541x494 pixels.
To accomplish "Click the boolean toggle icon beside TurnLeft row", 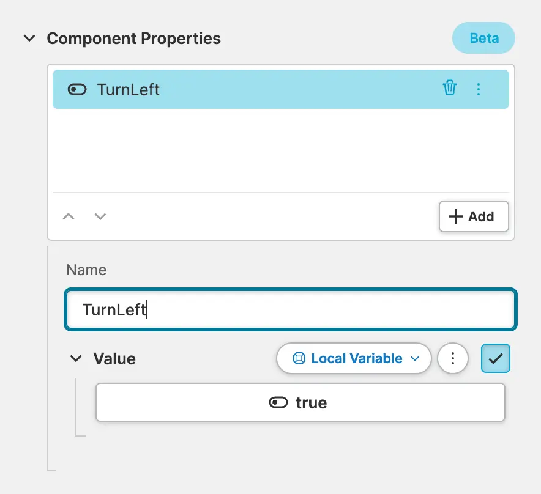I will click(x=78, y=90).
